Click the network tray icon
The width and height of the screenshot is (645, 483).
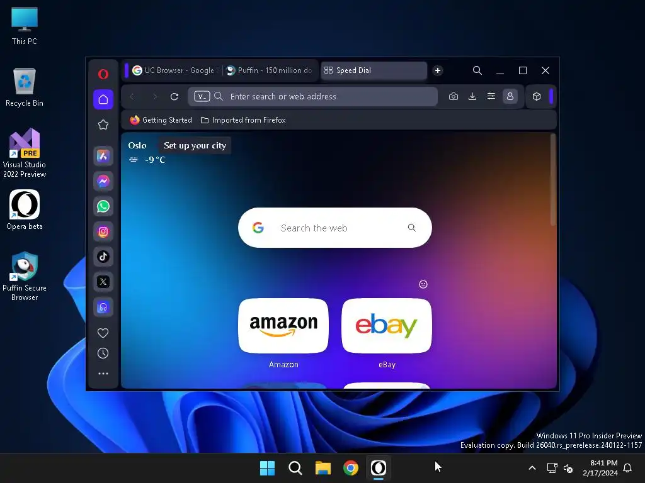pos(552,468)
